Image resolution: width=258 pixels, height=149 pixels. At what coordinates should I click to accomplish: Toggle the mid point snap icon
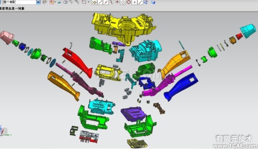106,2
